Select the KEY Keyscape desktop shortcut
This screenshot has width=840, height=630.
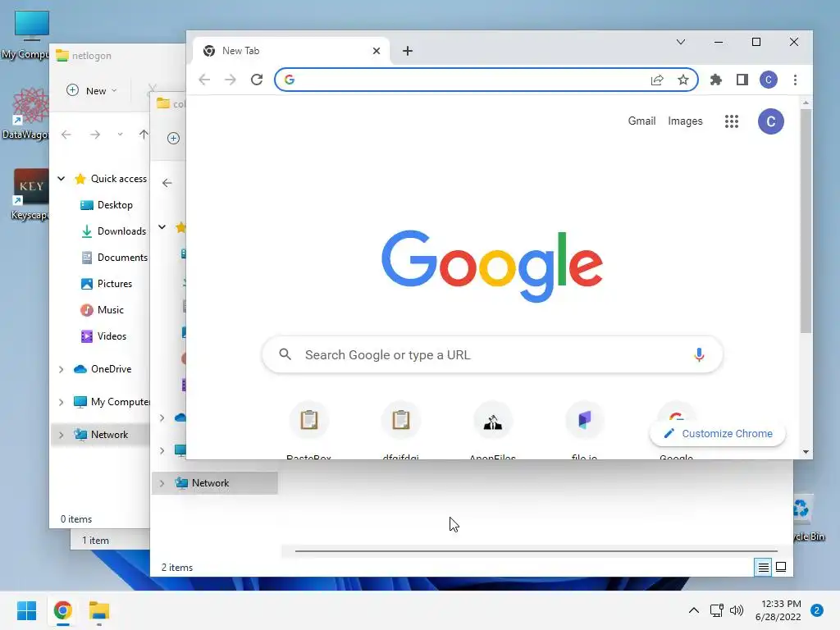click(x=30, y=195)
